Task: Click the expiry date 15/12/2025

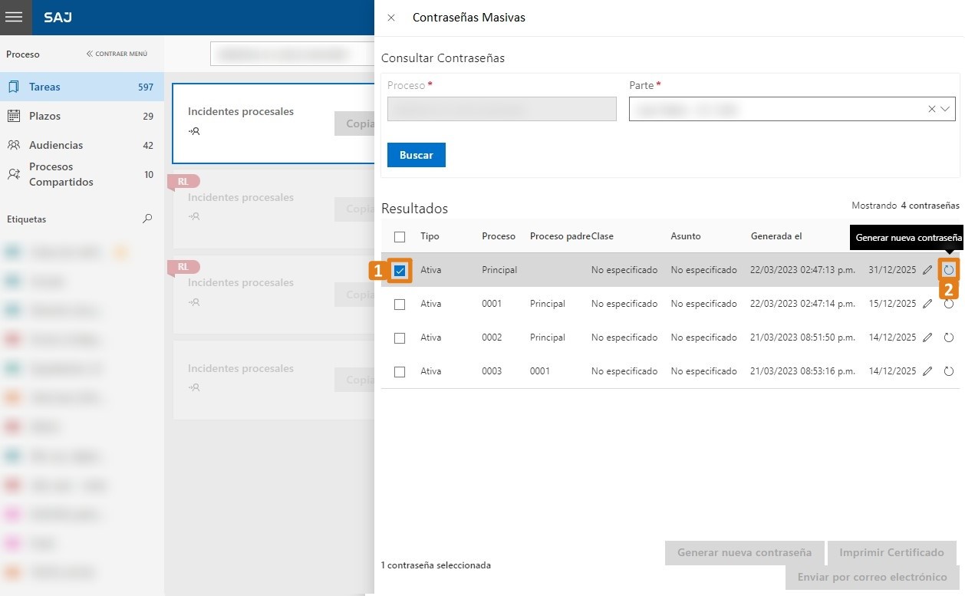Action: [892, 304]
